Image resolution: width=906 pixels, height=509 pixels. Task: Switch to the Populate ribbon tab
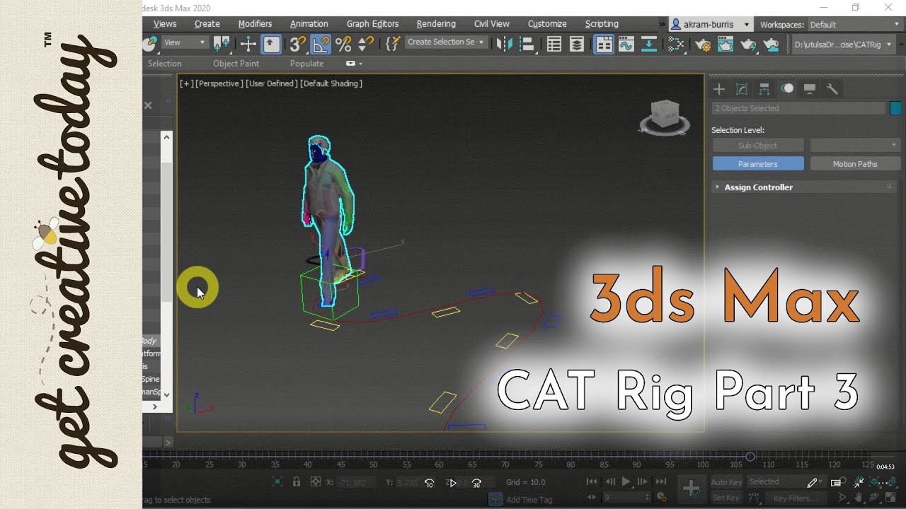(306, 64)
